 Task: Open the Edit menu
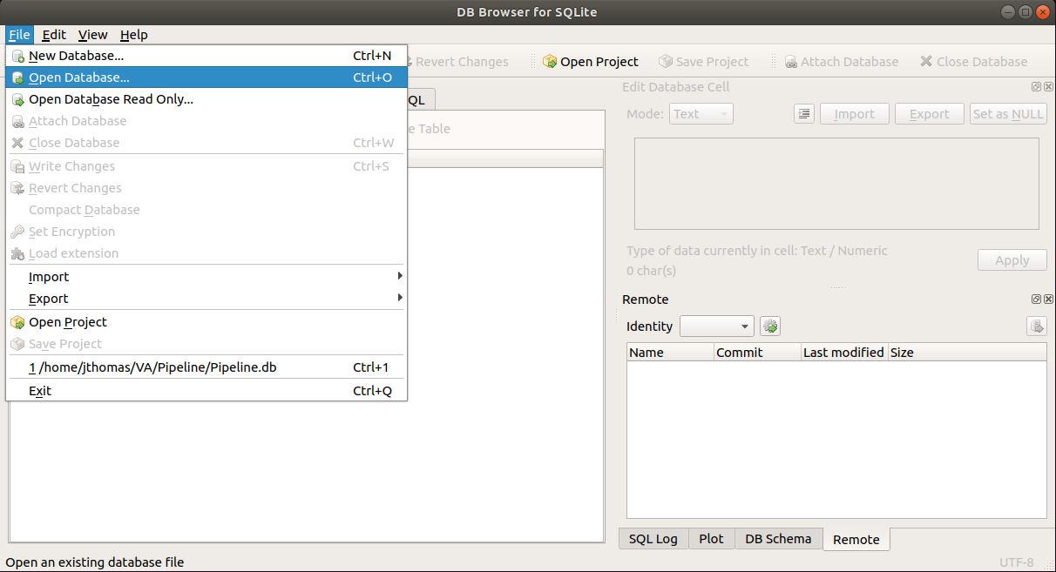click(x=54, y=35)
